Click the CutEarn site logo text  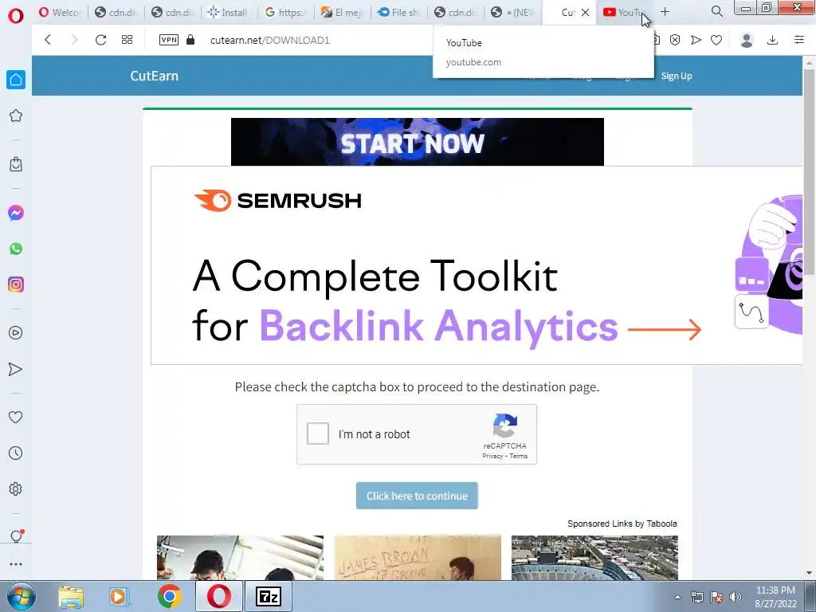[154, 76]
